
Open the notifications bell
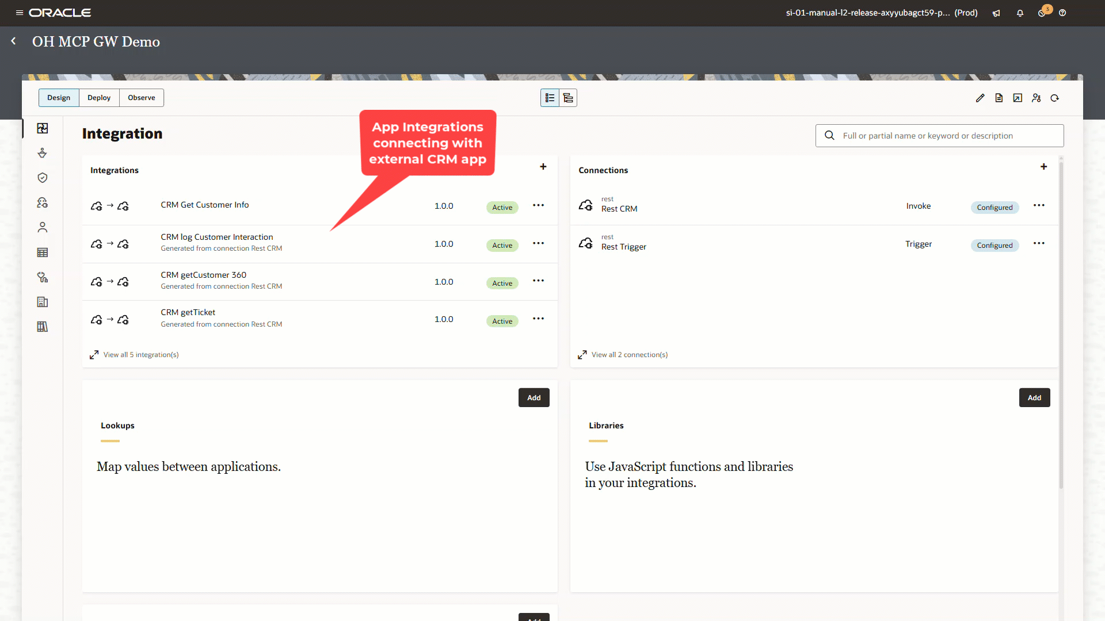tap(1020, 13)
